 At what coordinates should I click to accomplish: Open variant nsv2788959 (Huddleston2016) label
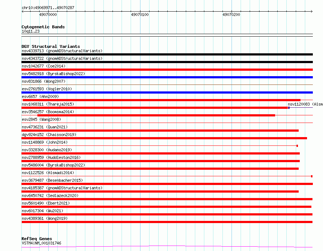click(x=51, y=157)
